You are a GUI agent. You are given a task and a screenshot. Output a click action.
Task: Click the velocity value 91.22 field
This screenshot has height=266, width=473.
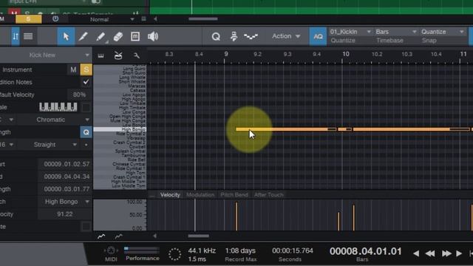coord(64,214)
